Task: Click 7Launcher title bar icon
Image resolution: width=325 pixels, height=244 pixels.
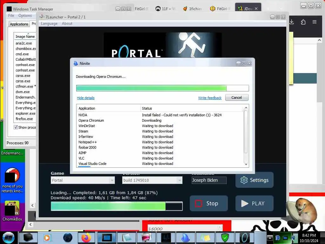Action: pyautogui.click(x=42, y=17)
